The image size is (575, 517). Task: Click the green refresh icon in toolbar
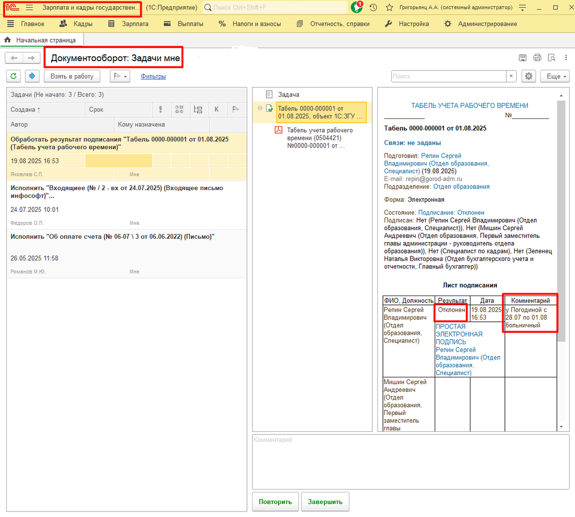coord(14,76)
